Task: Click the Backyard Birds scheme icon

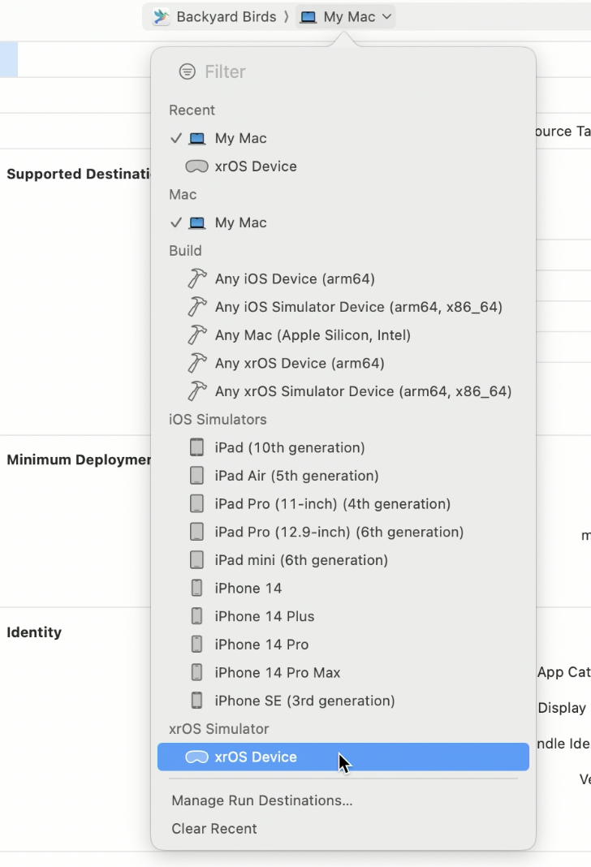Action: [x=161, y=16]
